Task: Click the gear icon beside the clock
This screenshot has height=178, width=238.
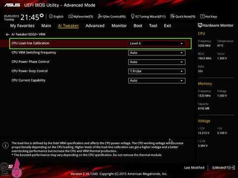Action: coord(42,15)
